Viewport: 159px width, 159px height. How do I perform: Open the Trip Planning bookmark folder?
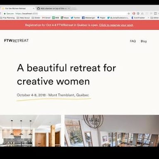[7, 18]
